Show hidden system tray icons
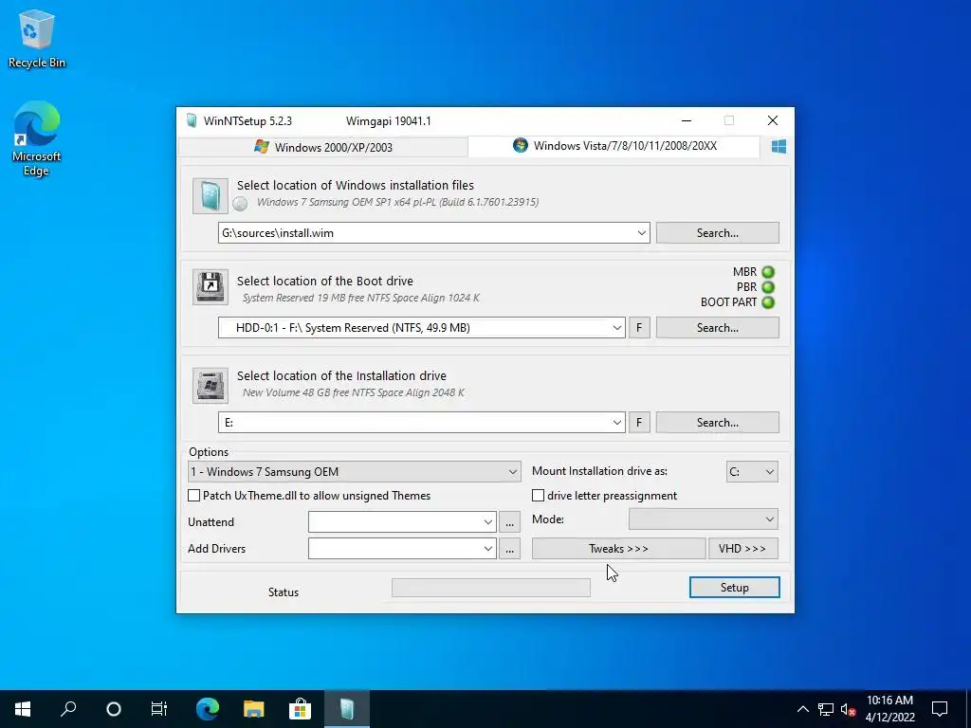Viewport: 971px width, 728px height. pyautogui.click(x=802, y=709)
